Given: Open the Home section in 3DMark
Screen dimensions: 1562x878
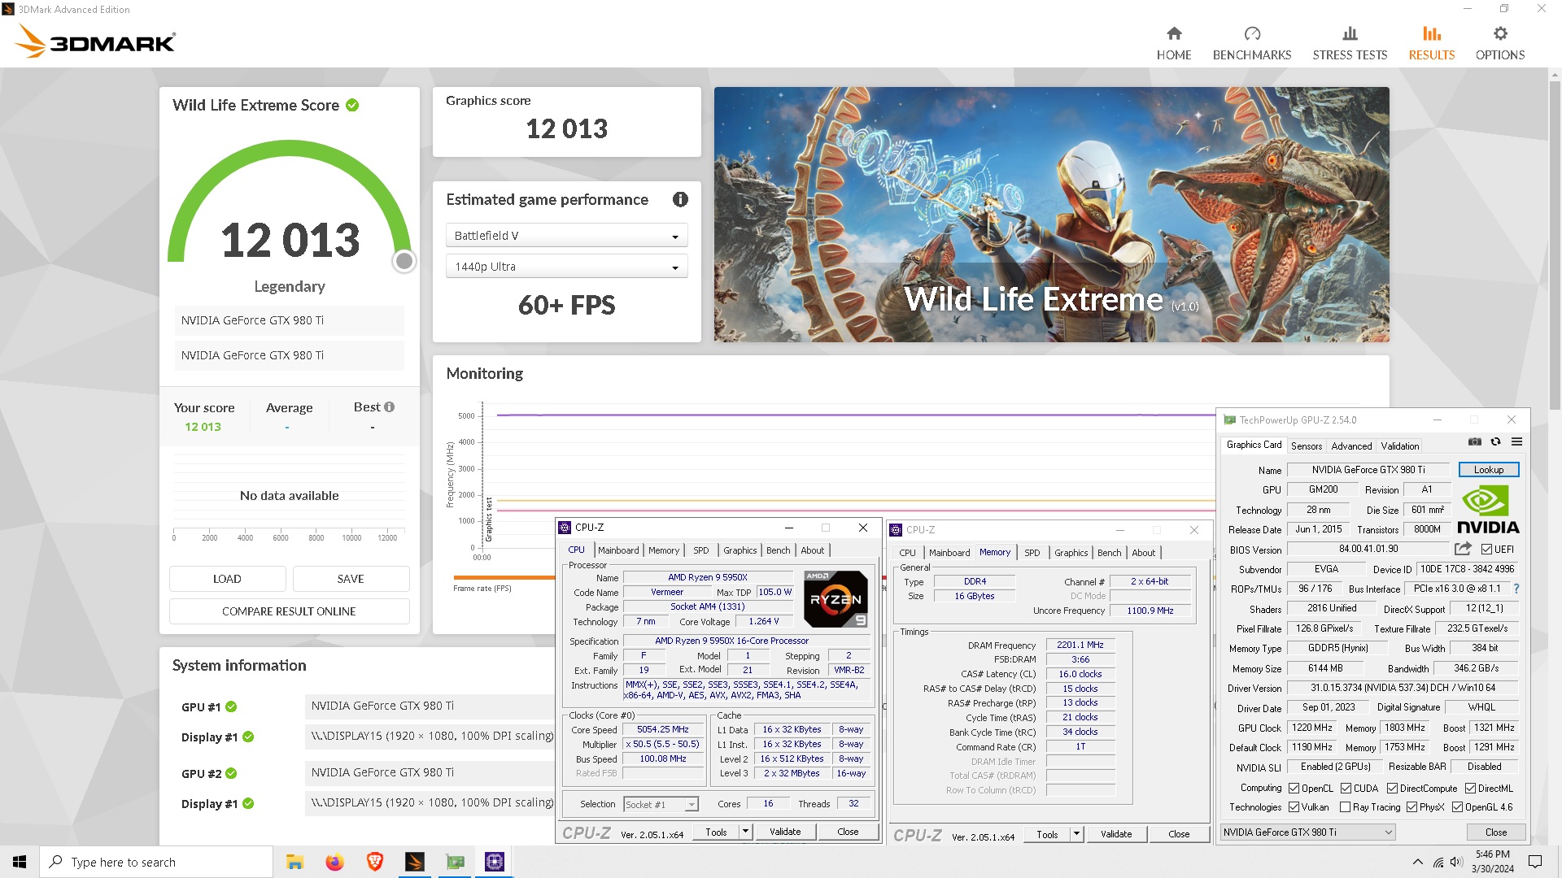Looking at the screenshot, I should (x=1173, y=43).
